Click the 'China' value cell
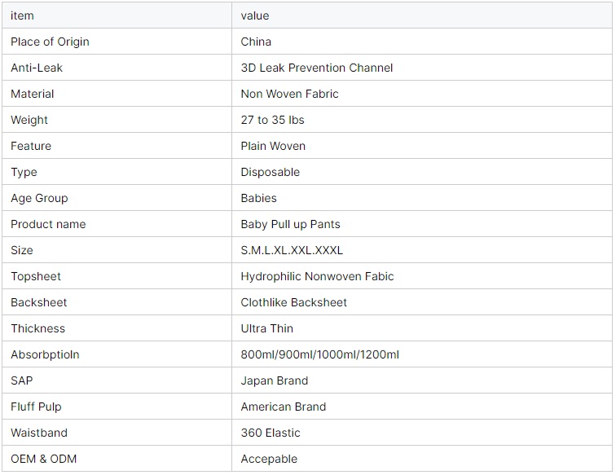This screenshot has width=616, height=475. pos(256,42)
